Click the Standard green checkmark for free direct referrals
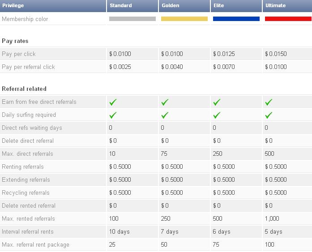This screenshot has width=312, height=252. [113, 102]
